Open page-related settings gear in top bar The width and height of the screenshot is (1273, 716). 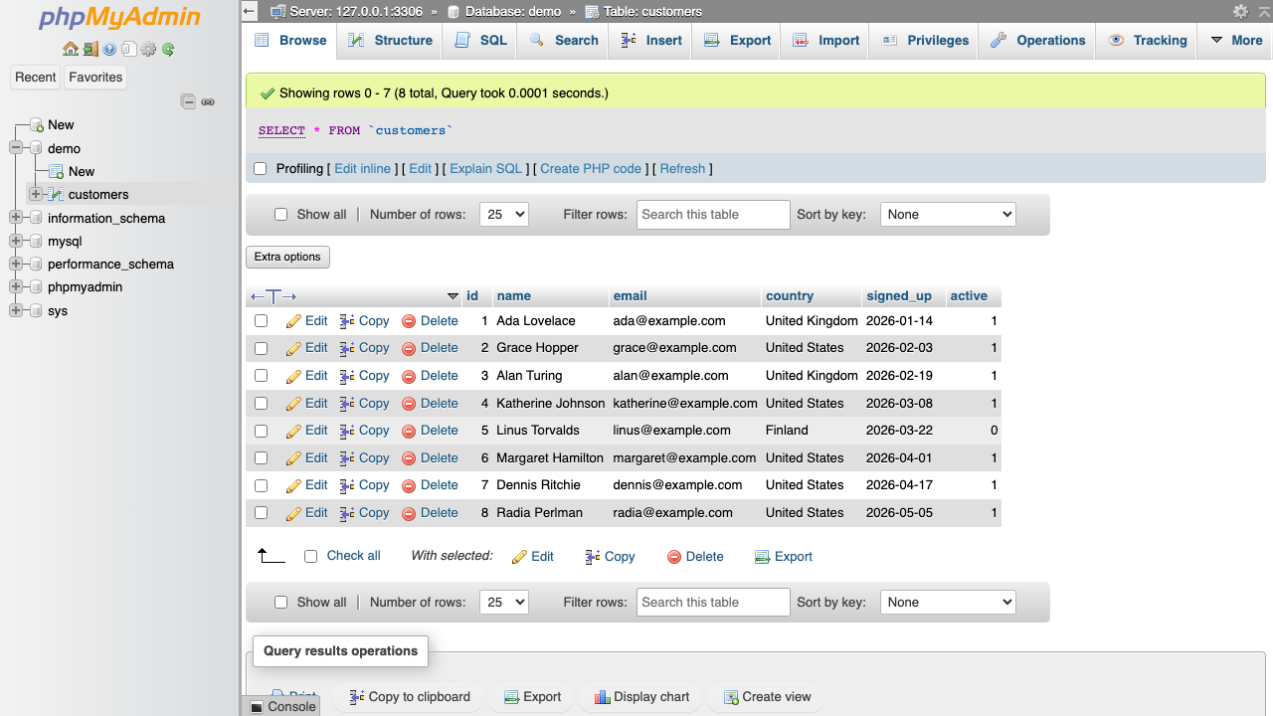pos(1240,11)
